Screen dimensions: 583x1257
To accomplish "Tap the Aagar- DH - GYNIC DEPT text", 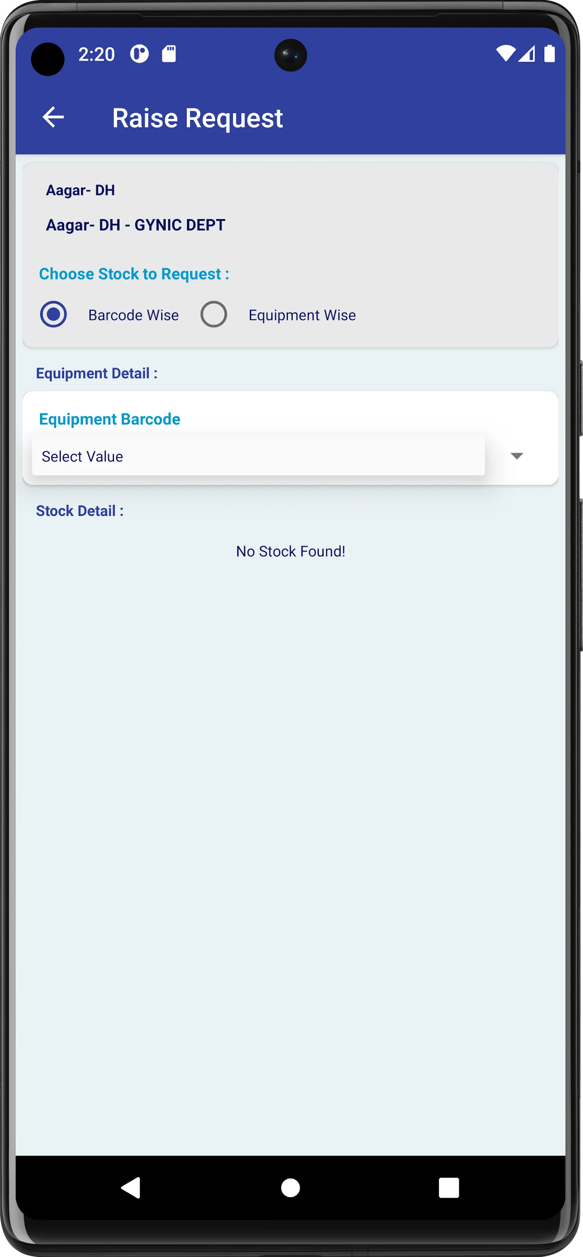I will (136, 225).
